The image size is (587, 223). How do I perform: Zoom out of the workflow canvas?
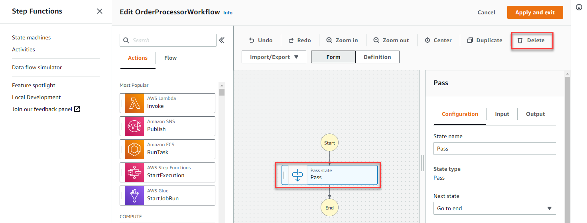click(x=391, y=40)
